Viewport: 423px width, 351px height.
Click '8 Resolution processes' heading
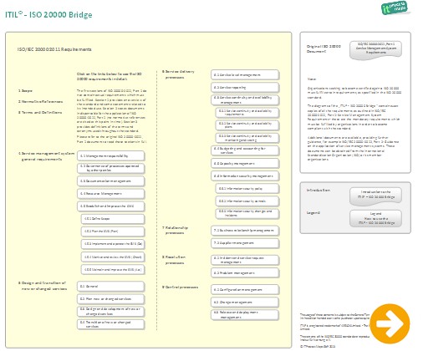pyautogui.click(x=174, y=260)
